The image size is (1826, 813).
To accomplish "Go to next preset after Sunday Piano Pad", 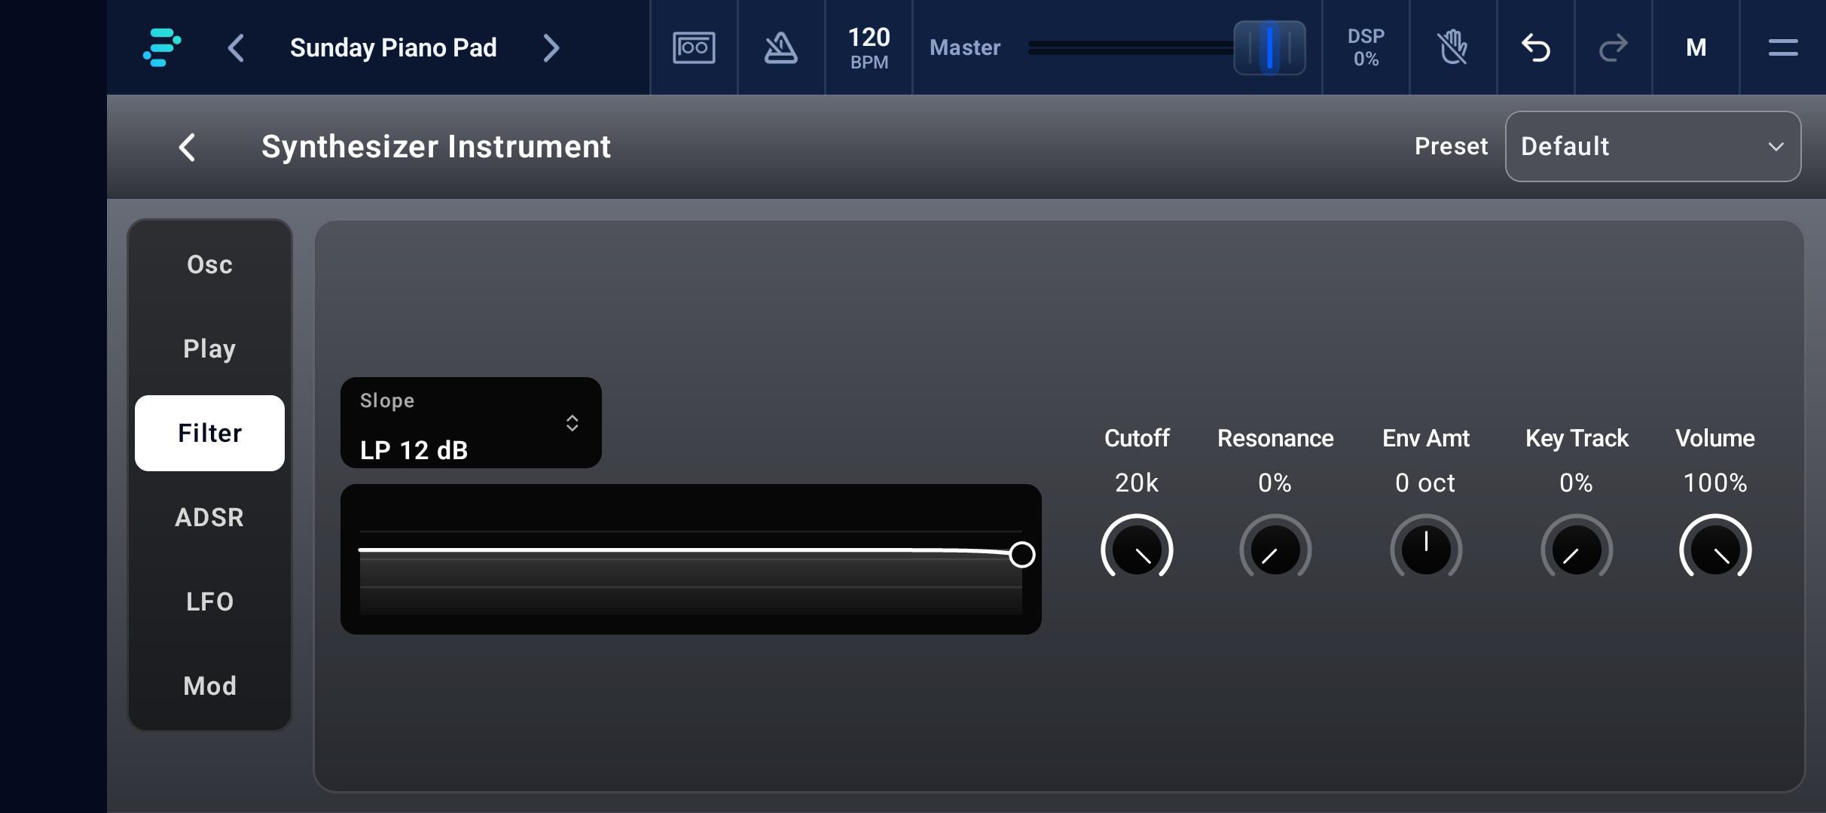I will (551, 48).
